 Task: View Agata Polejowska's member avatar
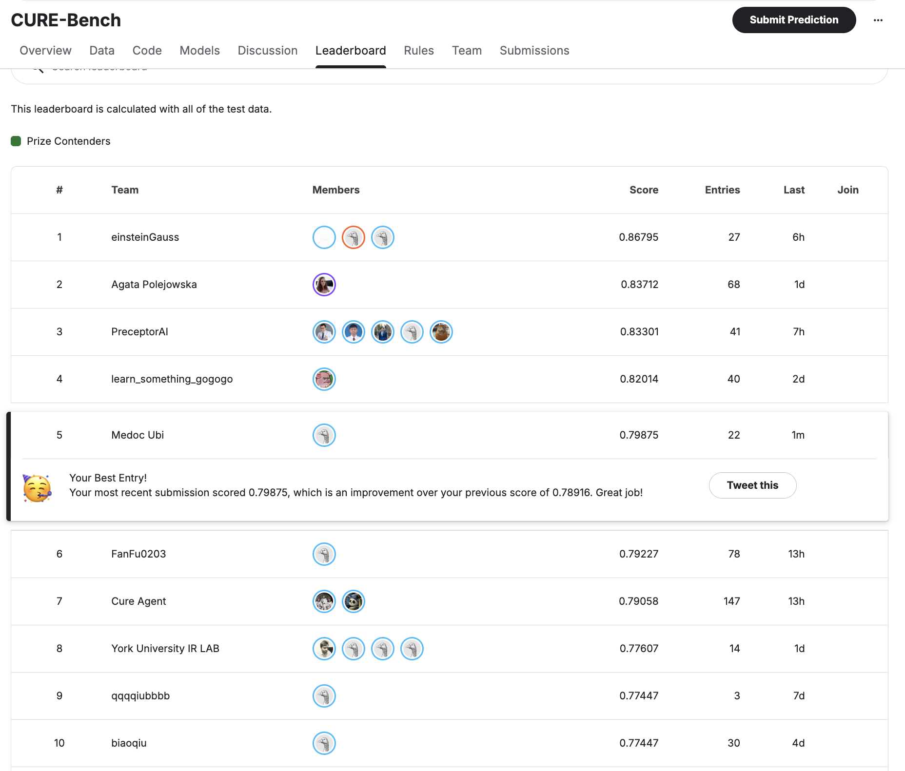point(324,285)
